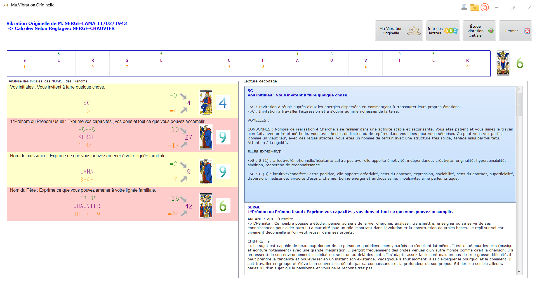
Task: Click the letter H cell in the name grid
Action: tap(263, 63)
